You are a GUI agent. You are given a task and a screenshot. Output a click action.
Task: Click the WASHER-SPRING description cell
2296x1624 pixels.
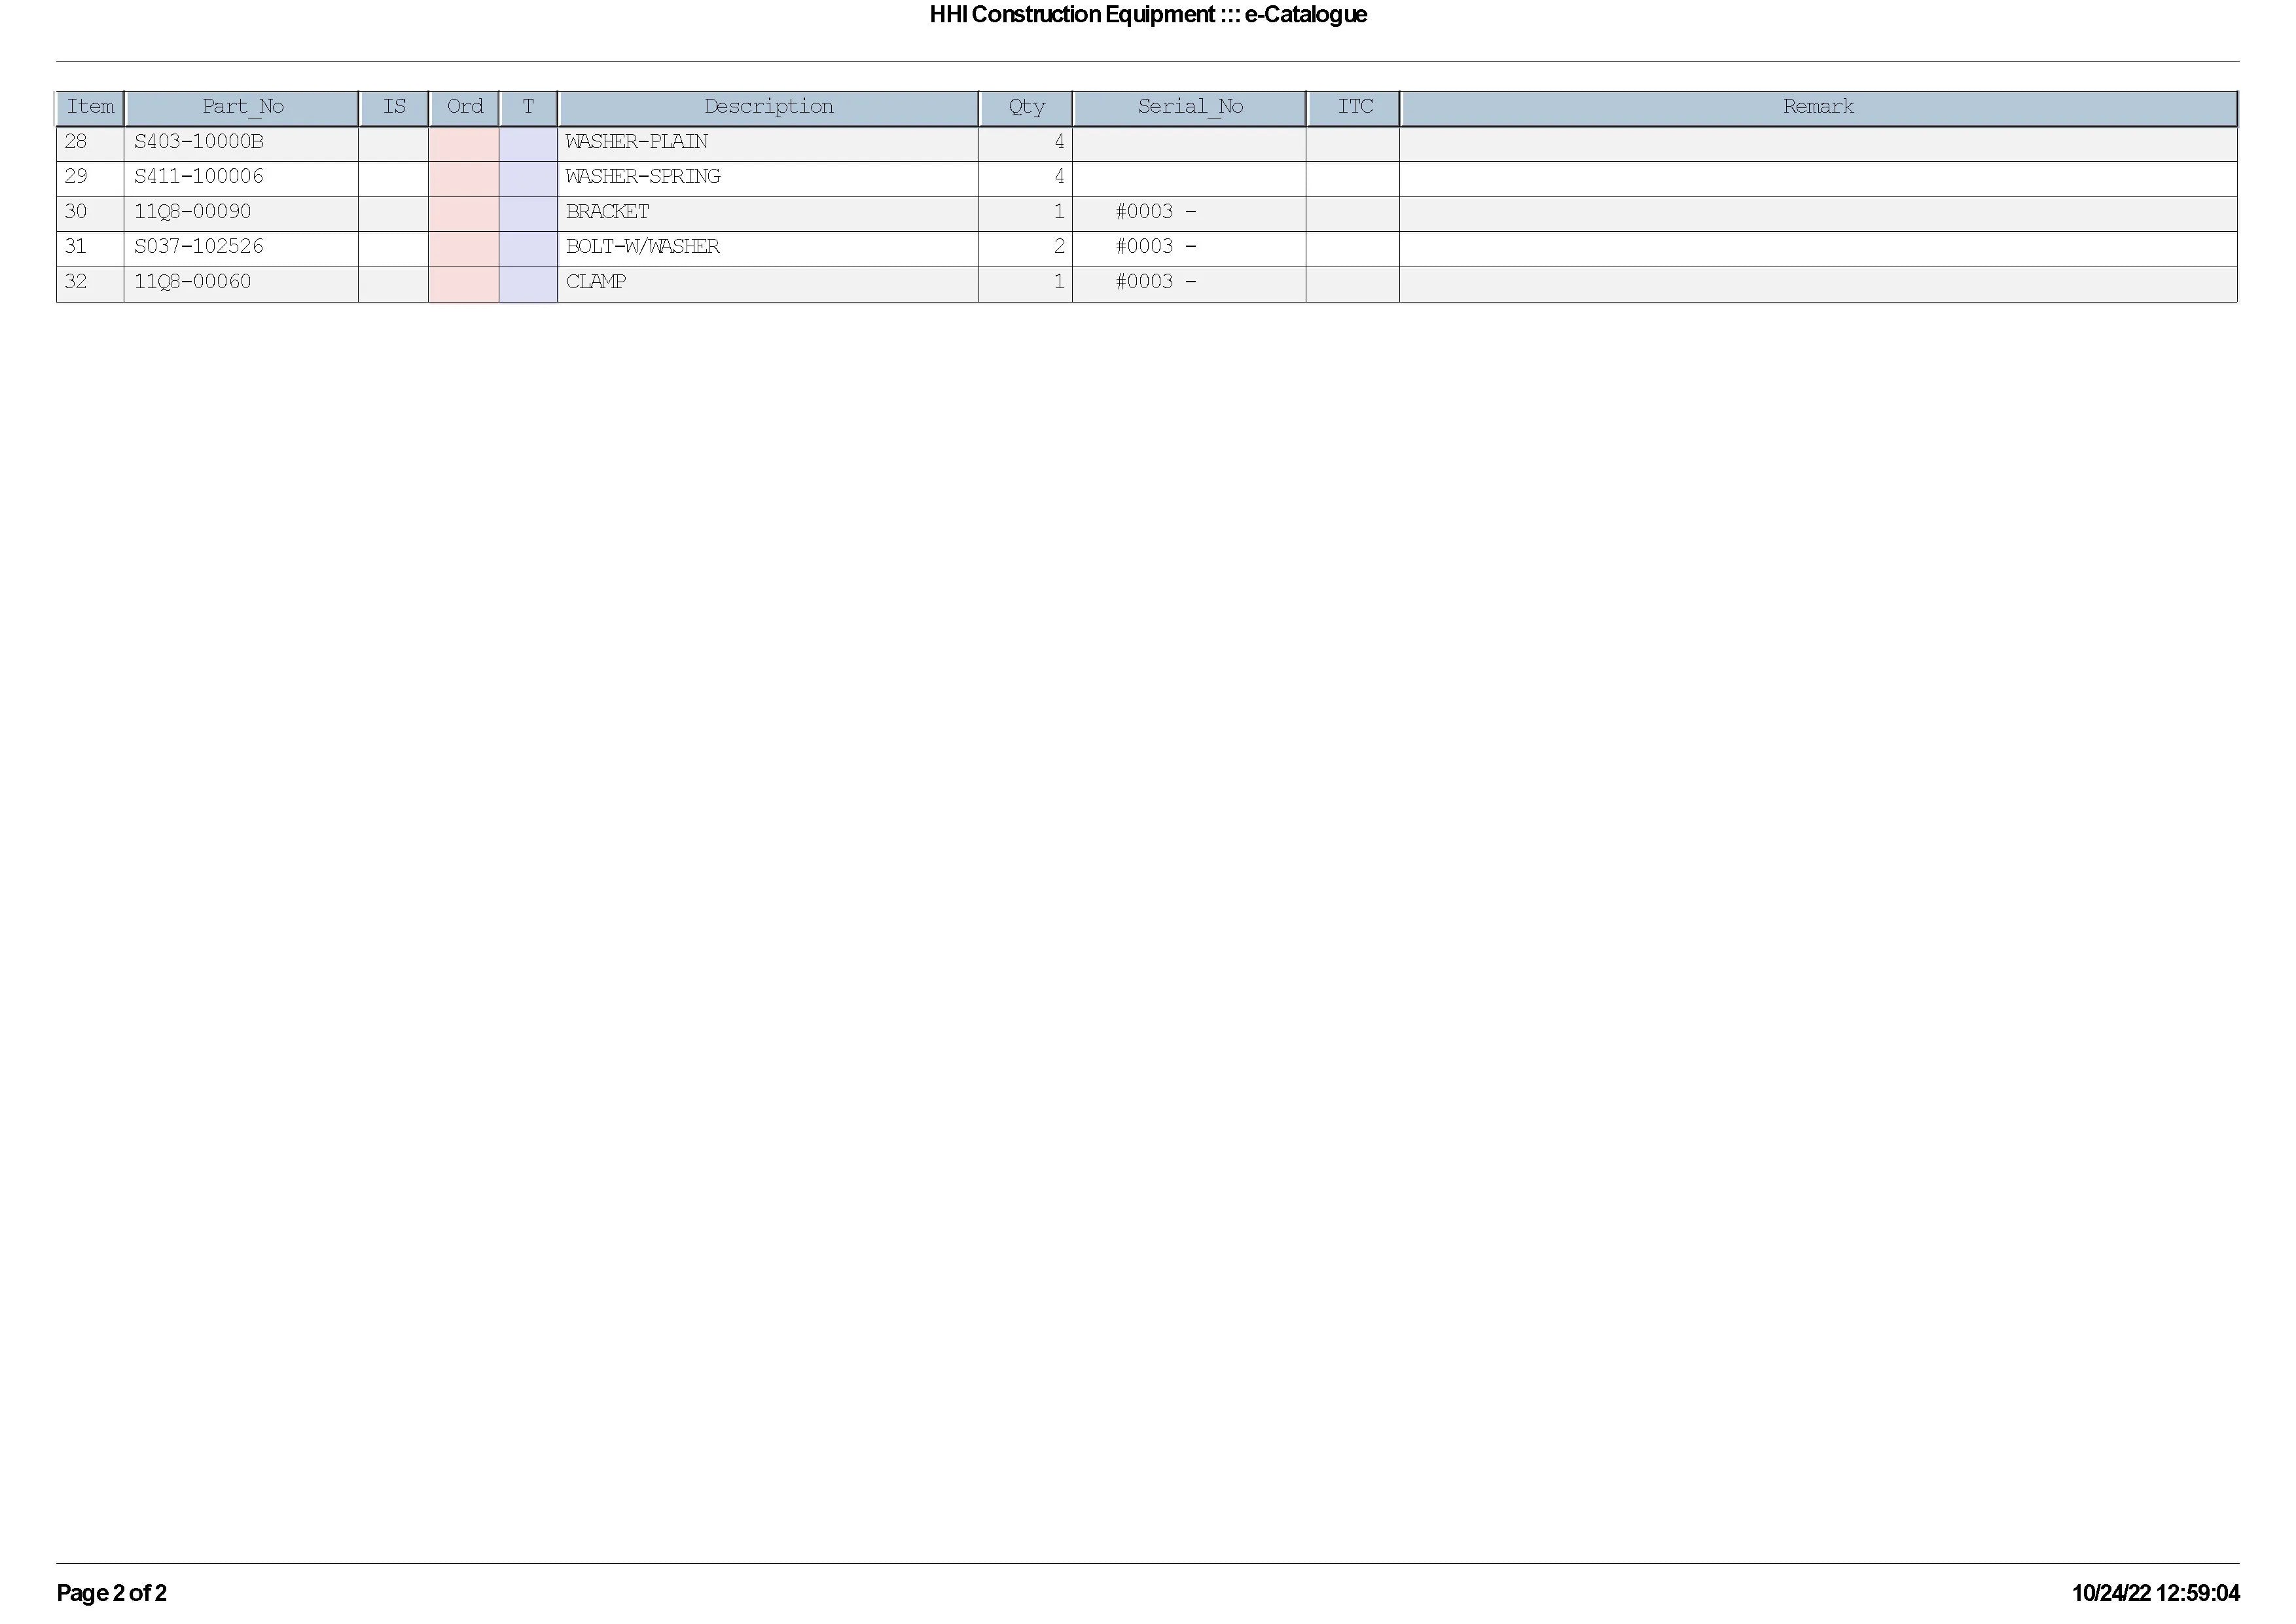tap(643, 177)
